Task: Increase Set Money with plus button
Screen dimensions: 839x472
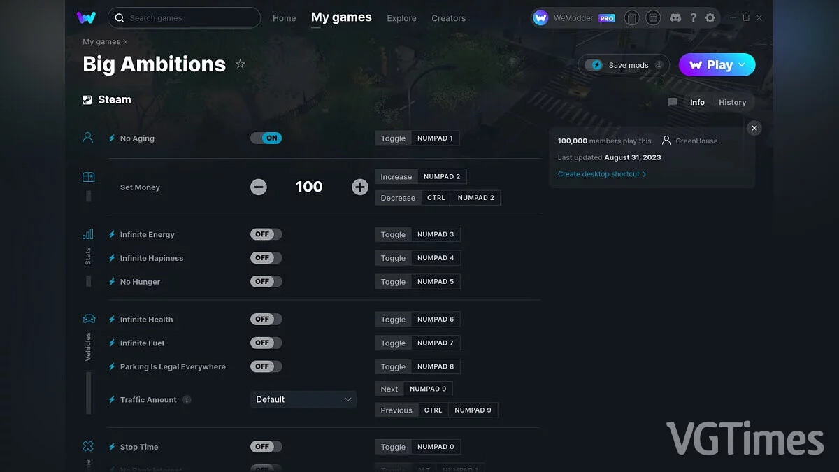Action: [x=360, y=187]
